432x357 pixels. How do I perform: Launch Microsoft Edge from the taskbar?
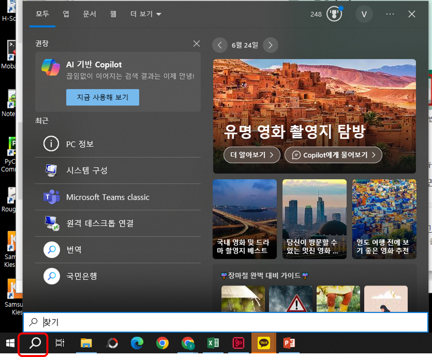pos(137,343)
